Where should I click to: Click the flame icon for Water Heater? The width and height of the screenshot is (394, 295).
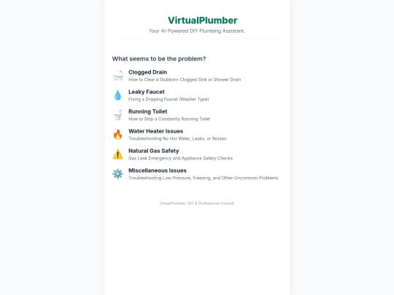[x=117, y=135]
